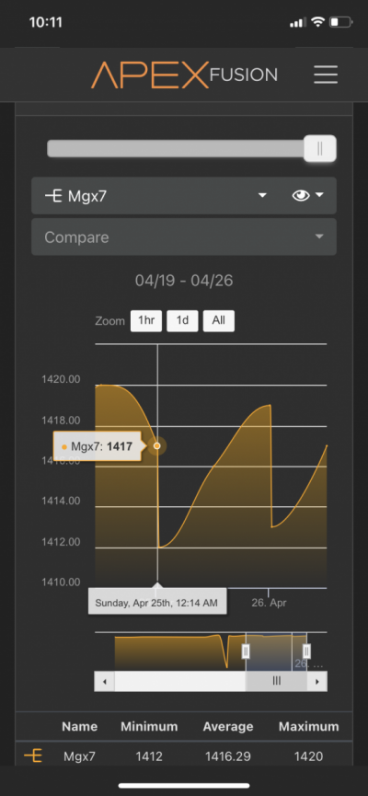Viewport: 368px width, 796px height.
Task: Click the Mgx7 probe icon in dropdown
Action: coord(53,195)
